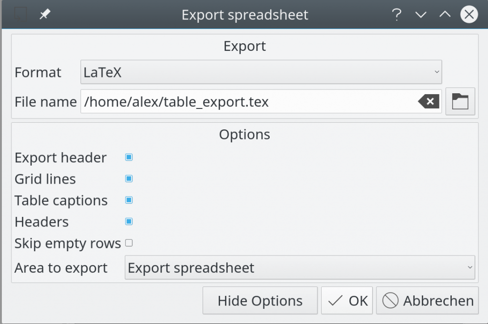
Task: Disable the Headers option
Action: (x=128, y=221)
